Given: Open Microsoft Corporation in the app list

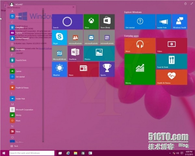Looking at the screenshot, I should (22, 110).
